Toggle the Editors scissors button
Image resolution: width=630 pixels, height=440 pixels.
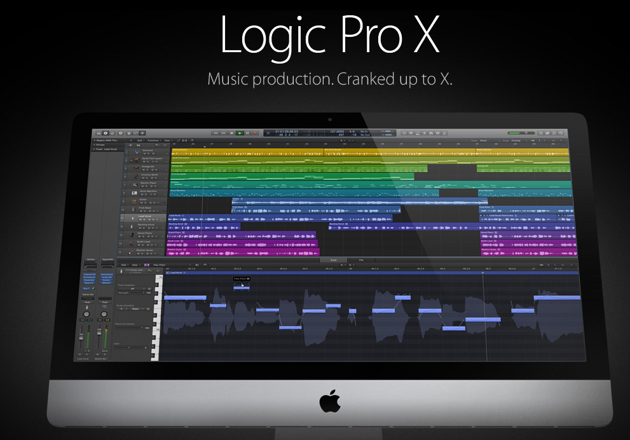pos(142,134)
